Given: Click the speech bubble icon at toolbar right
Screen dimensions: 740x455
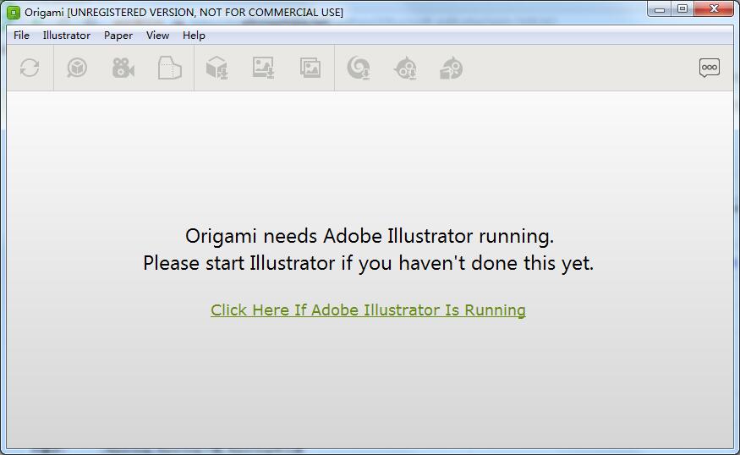Looking at the screenshot, I should pyautogui.click(x=710, y=68).
